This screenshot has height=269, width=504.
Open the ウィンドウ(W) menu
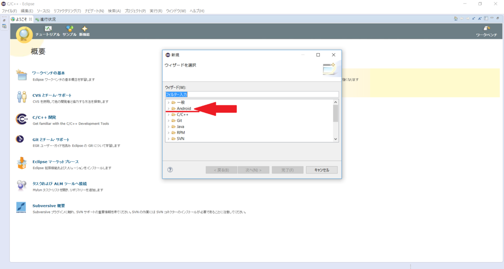click(x=176, y=11)
